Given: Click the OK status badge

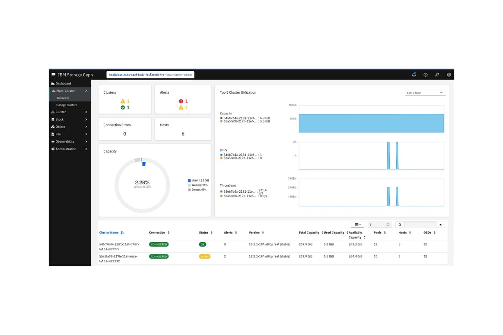Looking at the screenshot, I should tap(203, 244).
